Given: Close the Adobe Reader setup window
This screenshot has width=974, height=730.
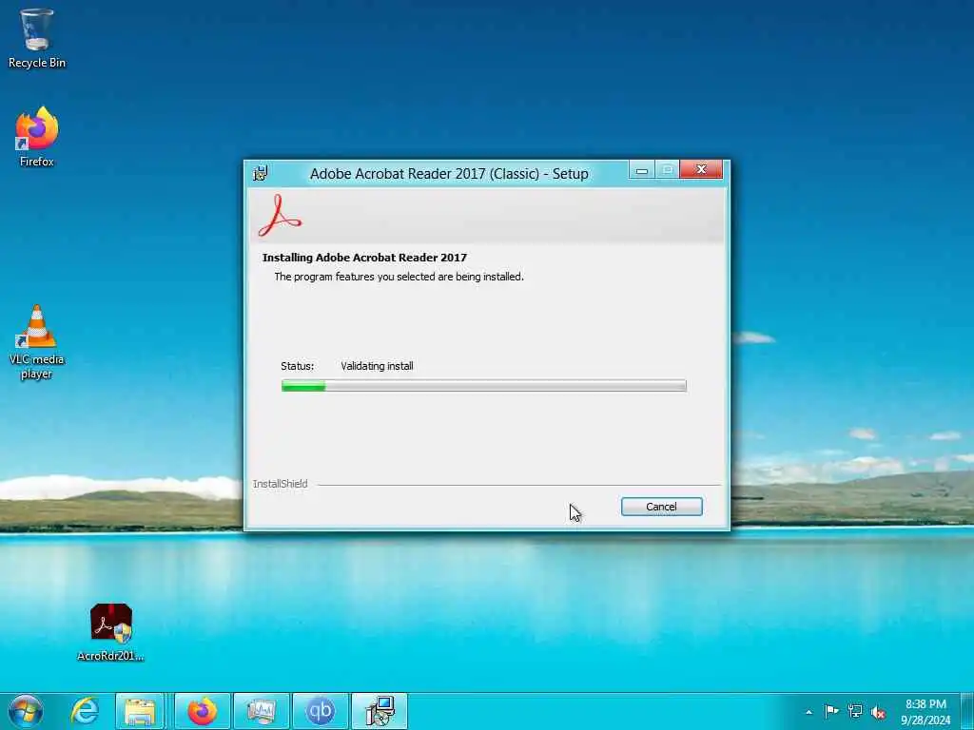Looking at the screenshot, I should pos(701,169).
